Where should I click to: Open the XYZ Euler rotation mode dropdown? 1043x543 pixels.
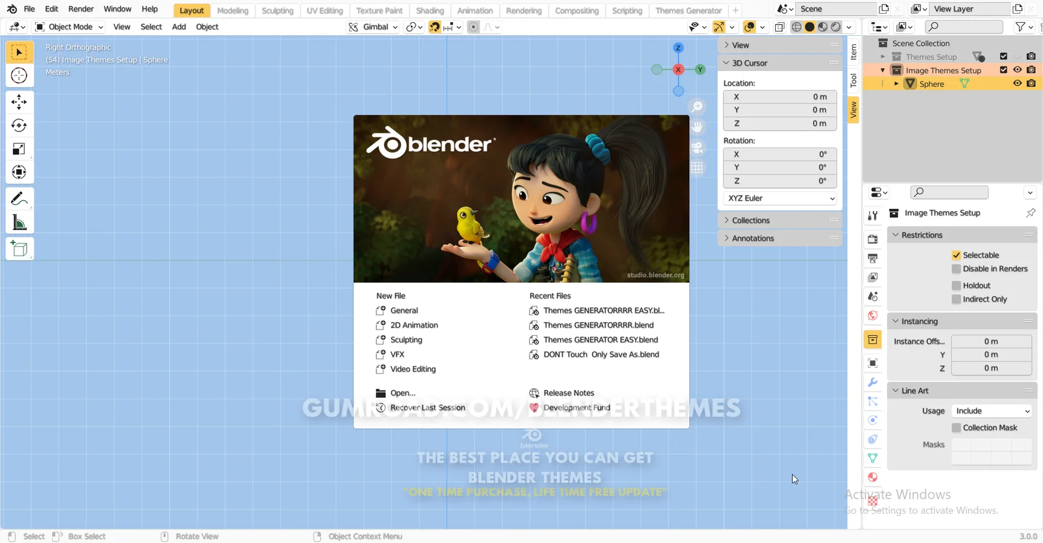(780, 199)
